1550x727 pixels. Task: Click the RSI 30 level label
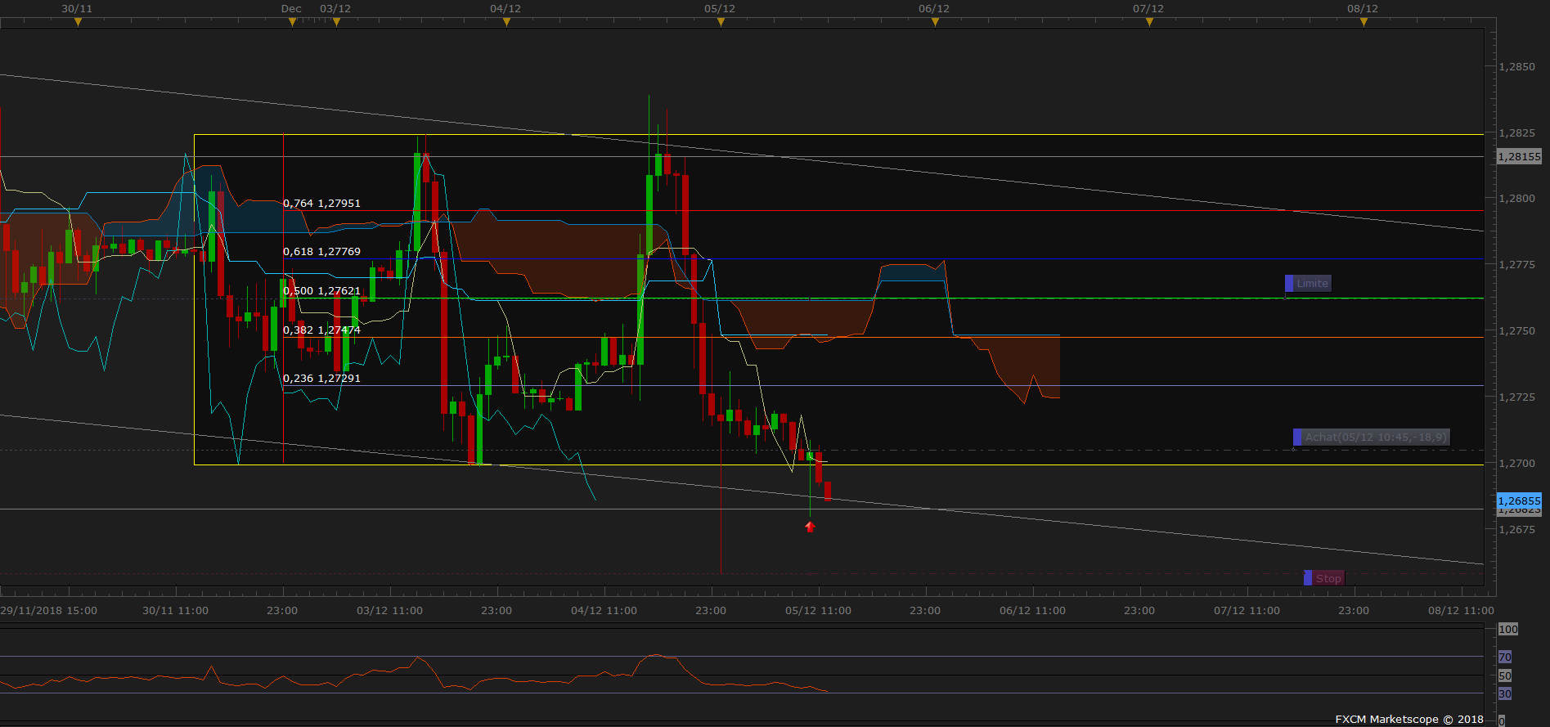tap(1505, 694)
